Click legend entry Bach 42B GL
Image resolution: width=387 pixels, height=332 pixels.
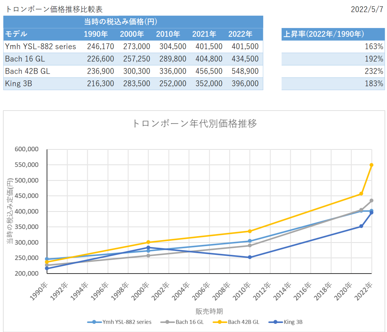236,322
